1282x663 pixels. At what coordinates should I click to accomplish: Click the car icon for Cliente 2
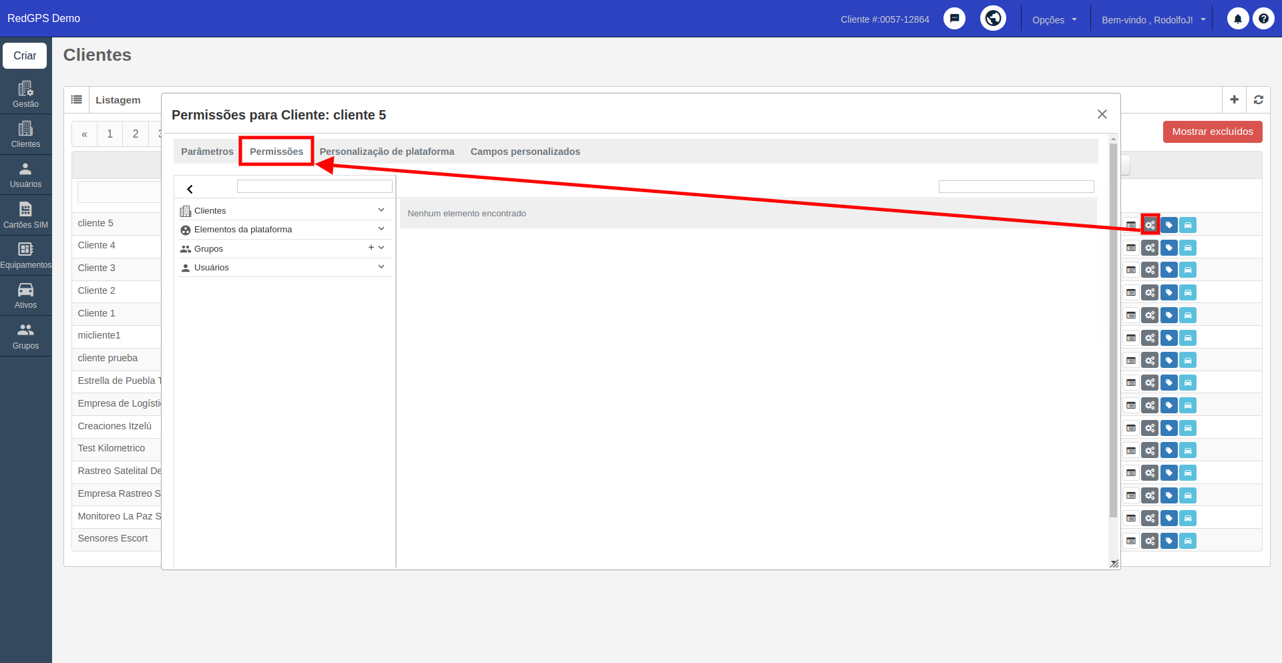[1188, 292]
